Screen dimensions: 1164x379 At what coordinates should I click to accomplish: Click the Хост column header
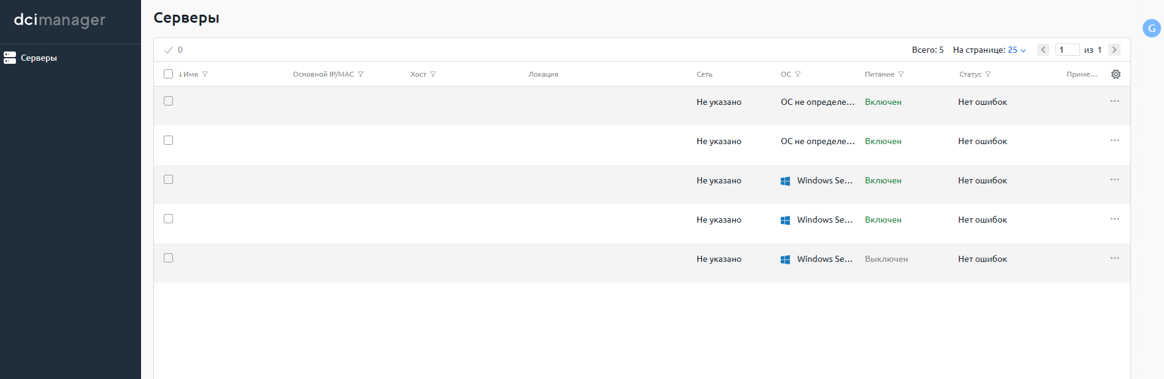tap(418, 74)
